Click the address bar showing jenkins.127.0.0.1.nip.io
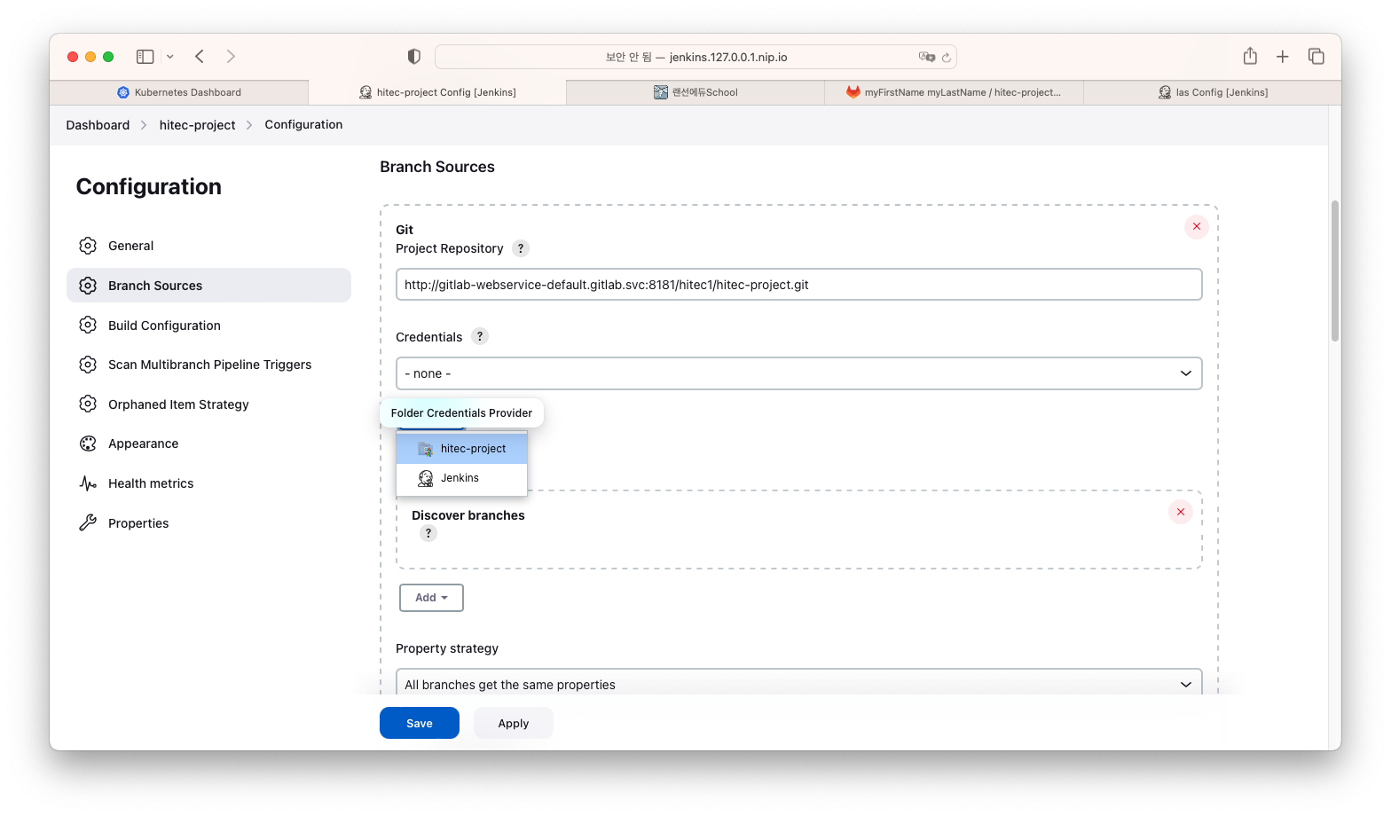The width and height of the screenshot is (1391, 816). pos(695,57)
